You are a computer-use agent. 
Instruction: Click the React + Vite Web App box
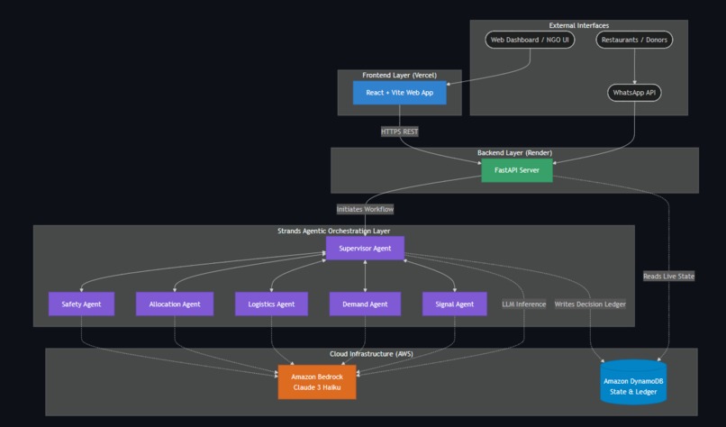(400, 93)
